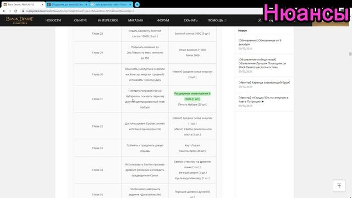
Task: Click the Black Desert logo
Action: (20, 20)
